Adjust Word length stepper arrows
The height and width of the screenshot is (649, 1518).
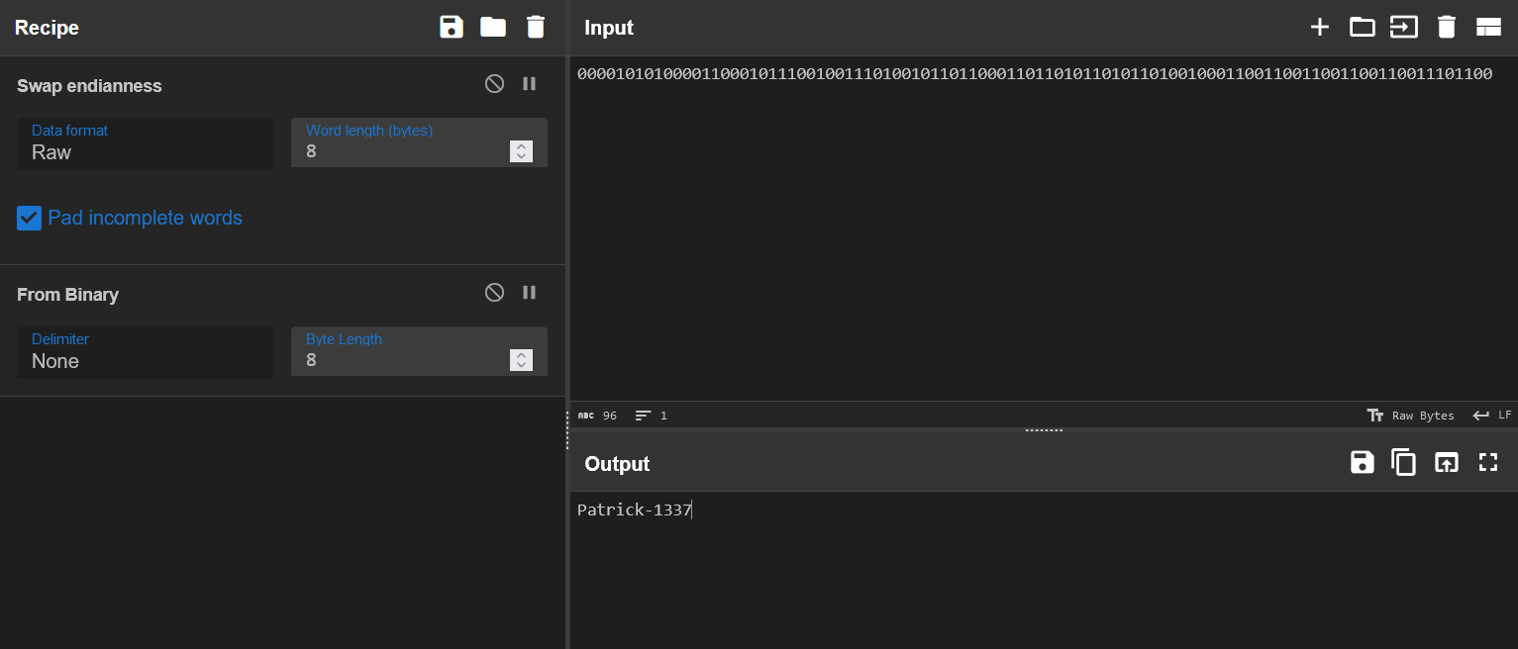click(x=521, y=151)
